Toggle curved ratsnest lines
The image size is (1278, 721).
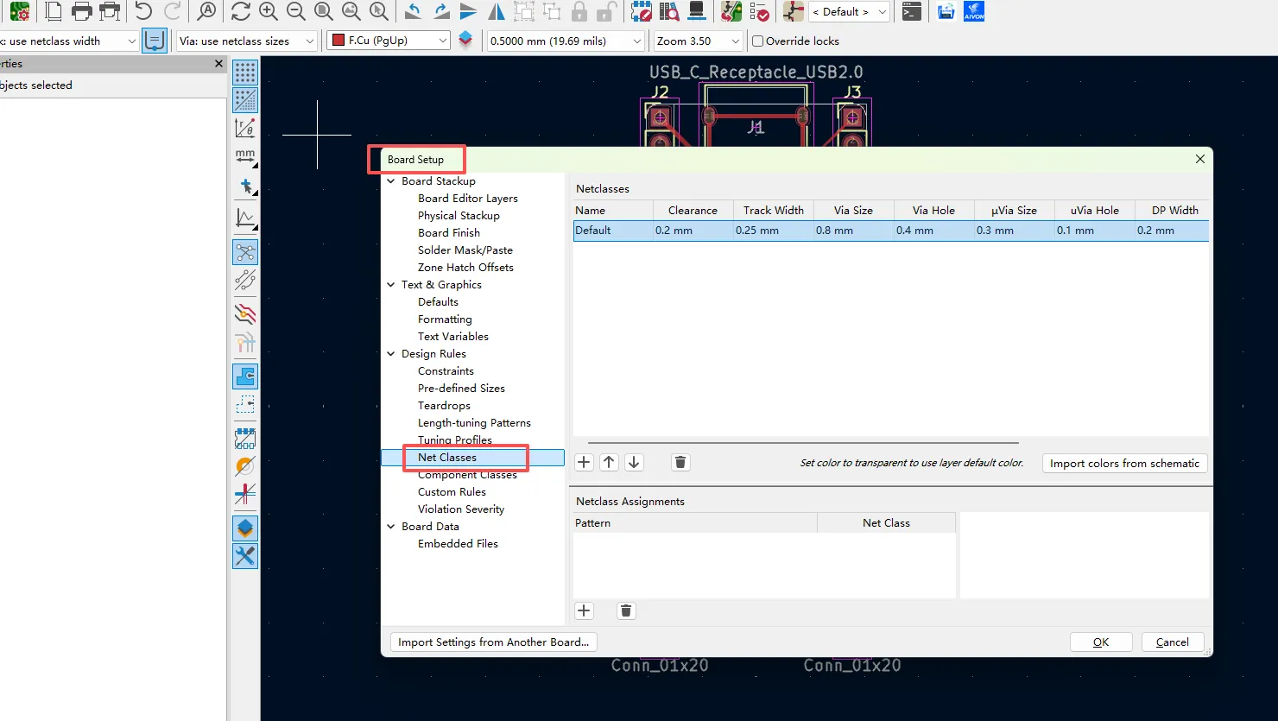click(x=245, y=280)
